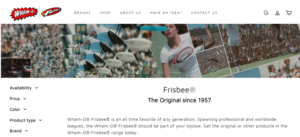
Task: Click the chevron next to Availability
Action: tap(37, 88)
